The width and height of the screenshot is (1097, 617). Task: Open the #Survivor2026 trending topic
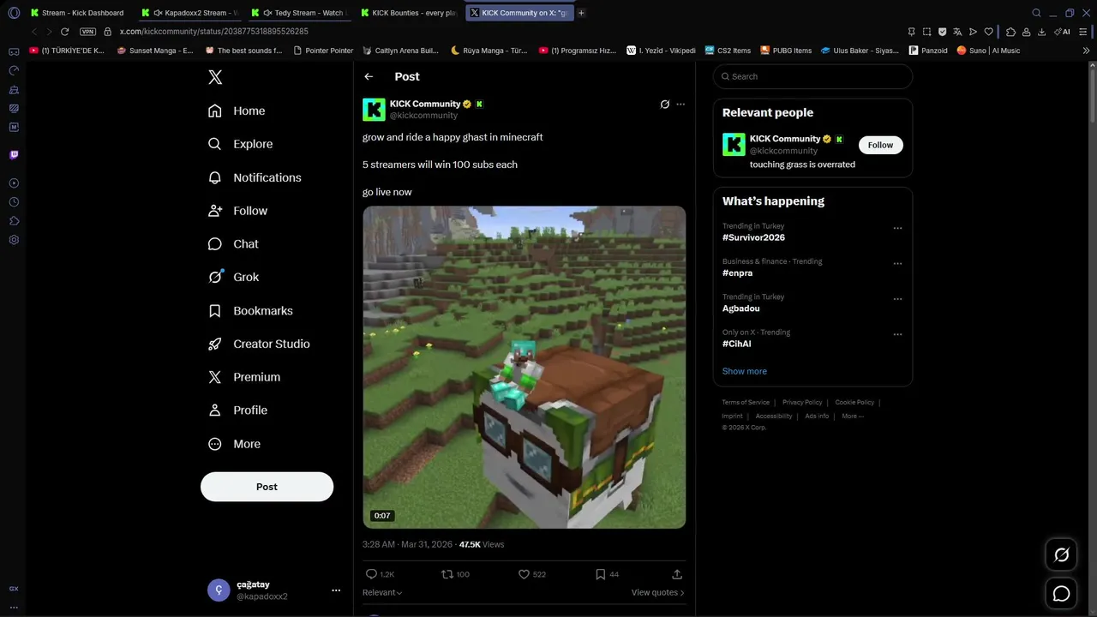click(753, 237)
